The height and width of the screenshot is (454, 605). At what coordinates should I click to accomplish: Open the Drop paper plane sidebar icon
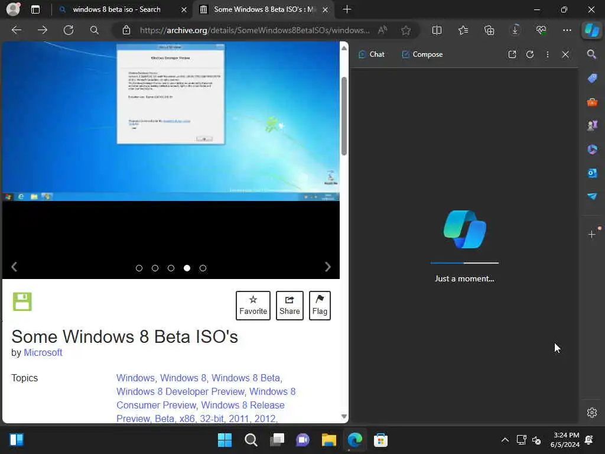[592, 196]
